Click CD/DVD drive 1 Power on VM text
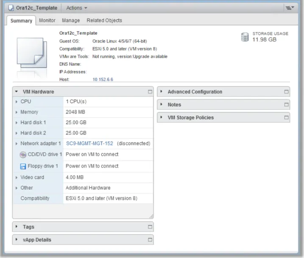 92,154
